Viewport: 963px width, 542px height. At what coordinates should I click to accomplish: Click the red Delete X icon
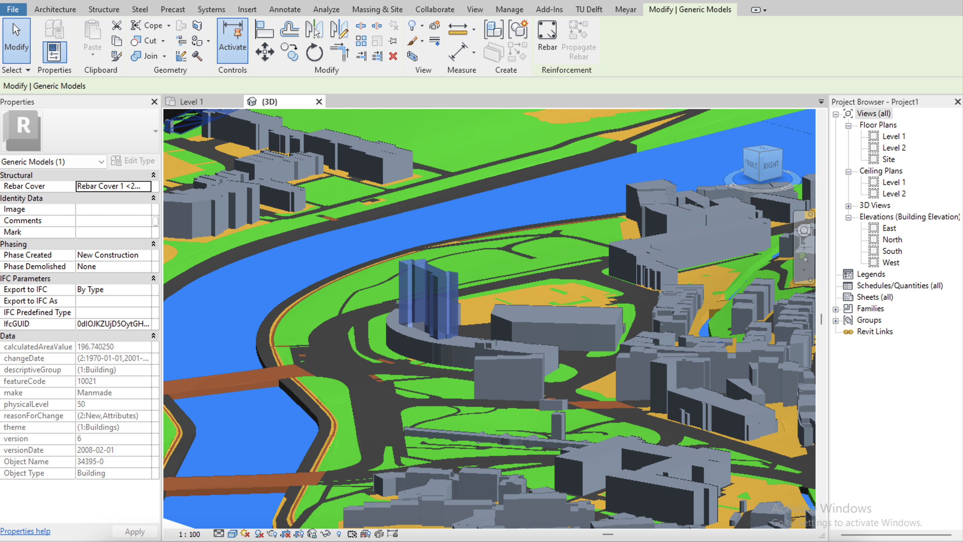coord(393,56)
